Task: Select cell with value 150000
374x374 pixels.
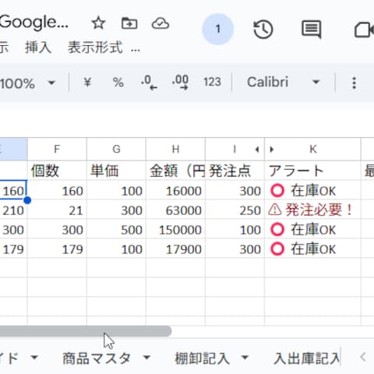Action: point(175,229)
